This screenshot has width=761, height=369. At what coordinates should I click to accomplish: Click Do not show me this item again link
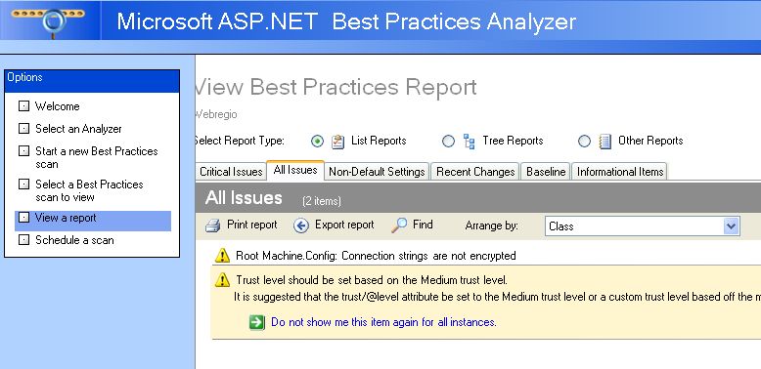coord(383,322)
